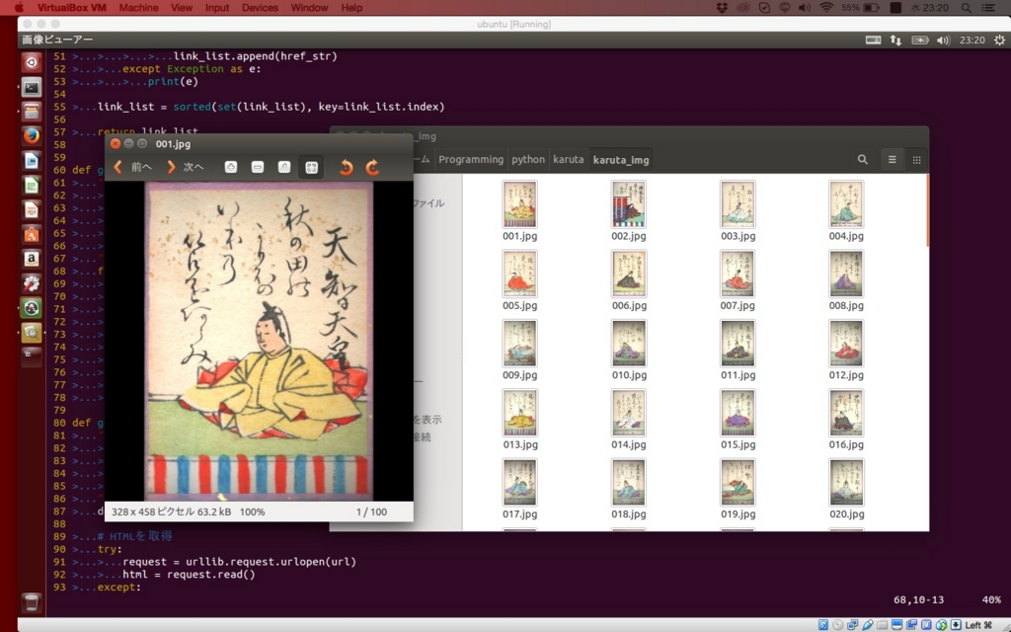Select karuta in the path bar
Viewport: 1011px width, 632px height.
pyautogui.click(x=568, y=159)
